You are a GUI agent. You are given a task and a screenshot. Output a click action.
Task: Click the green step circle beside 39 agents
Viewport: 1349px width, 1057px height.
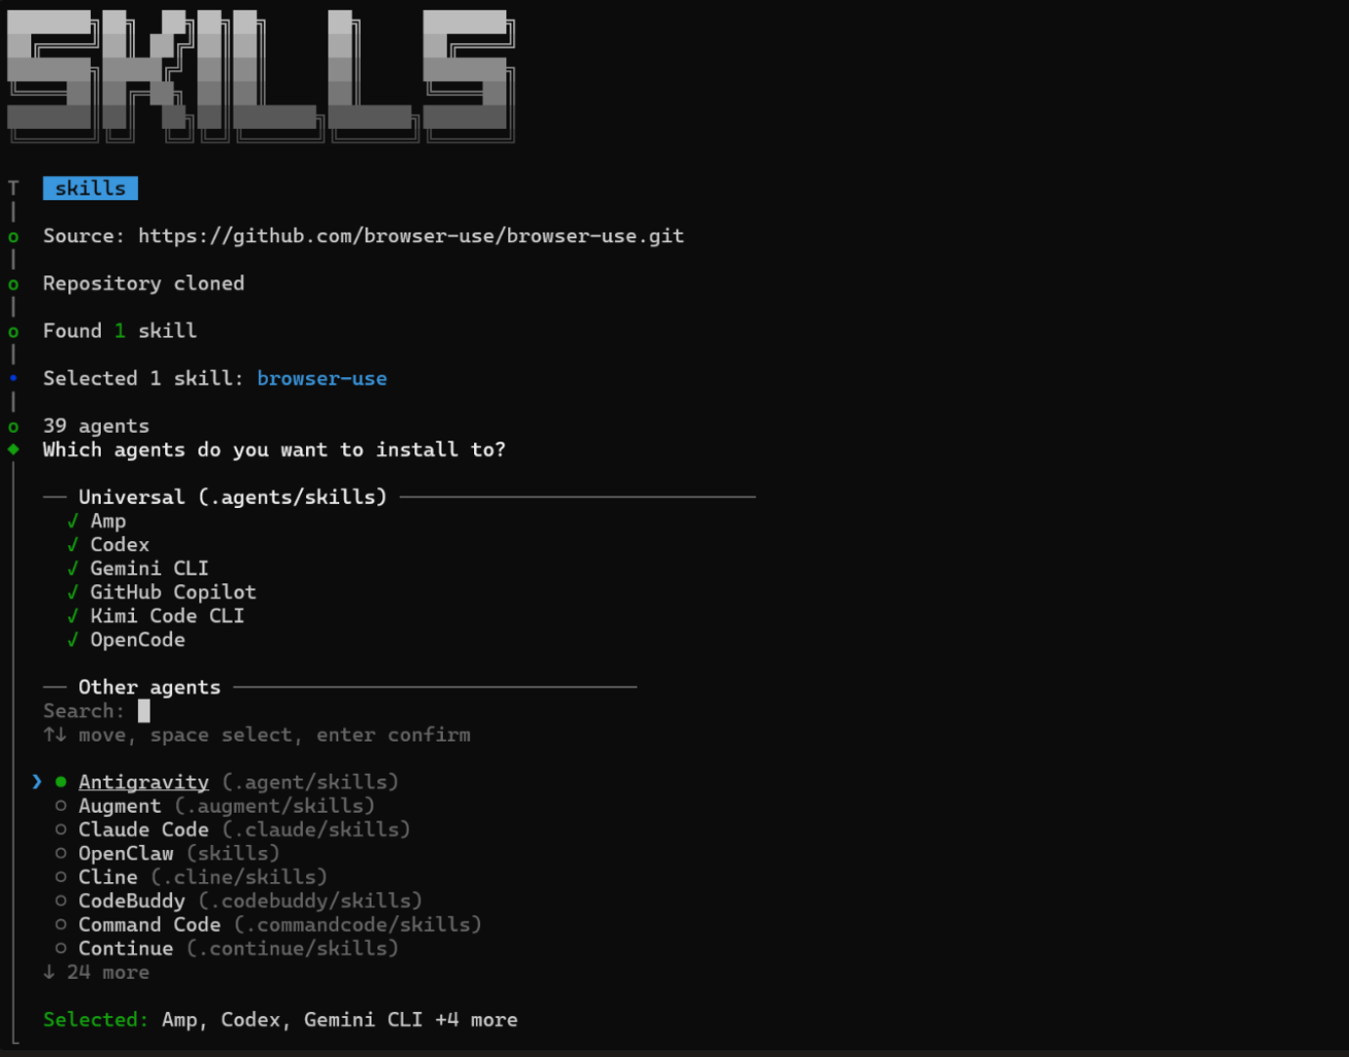13,427
